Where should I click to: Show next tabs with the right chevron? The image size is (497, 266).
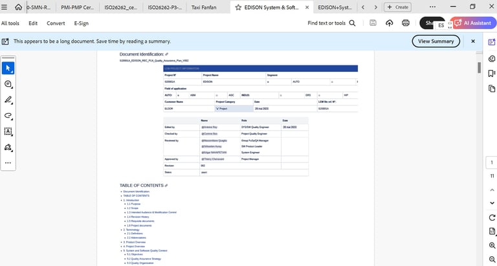click(x=375, y=7)
